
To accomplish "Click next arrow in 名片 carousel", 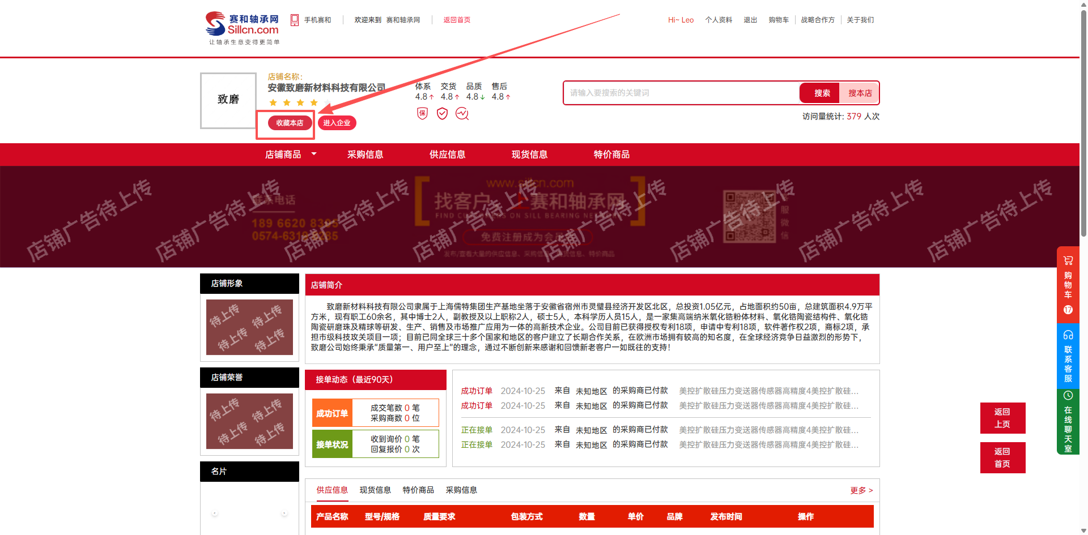I will [284, 513].
